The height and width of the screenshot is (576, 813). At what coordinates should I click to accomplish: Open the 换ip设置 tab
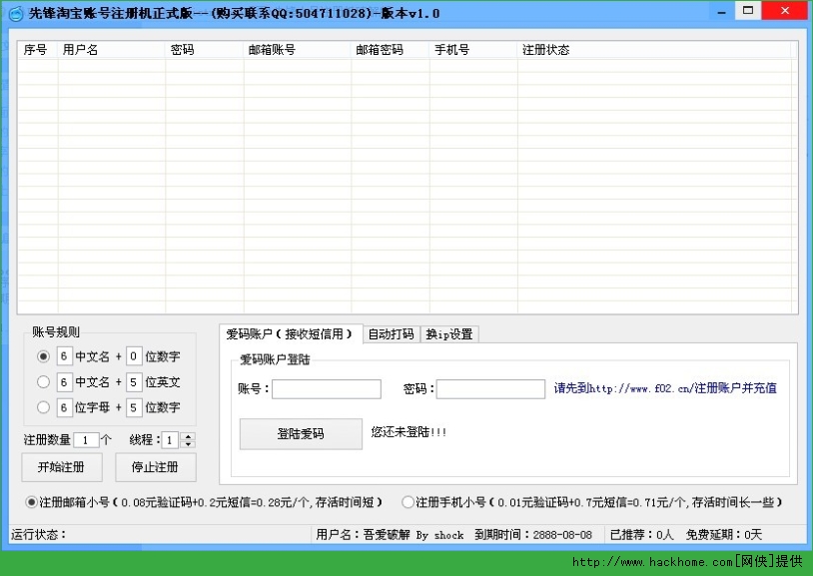(449, 333)
